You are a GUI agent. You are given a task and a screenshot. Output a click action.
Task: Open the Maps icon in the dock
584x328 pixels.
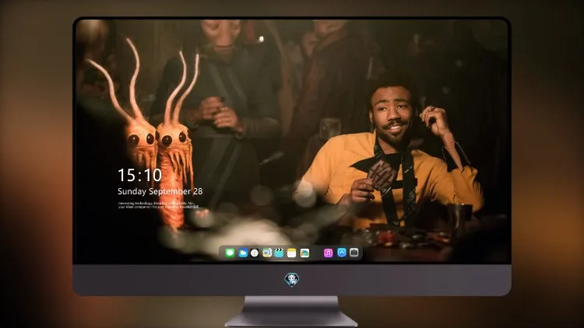pos(266,253)
